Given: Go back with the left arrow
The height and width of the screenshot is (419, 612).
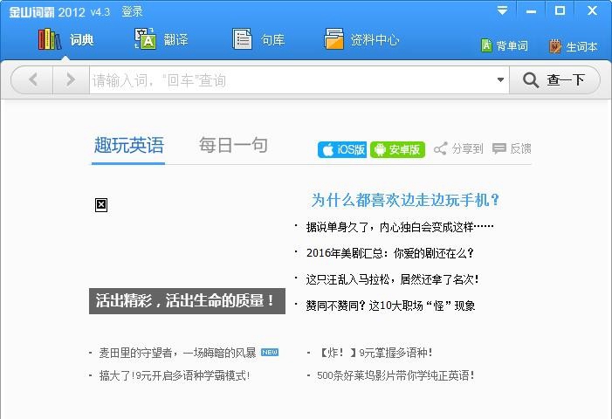Looking at the screenshot, I should pyautogui.click(x=33, y=80).
